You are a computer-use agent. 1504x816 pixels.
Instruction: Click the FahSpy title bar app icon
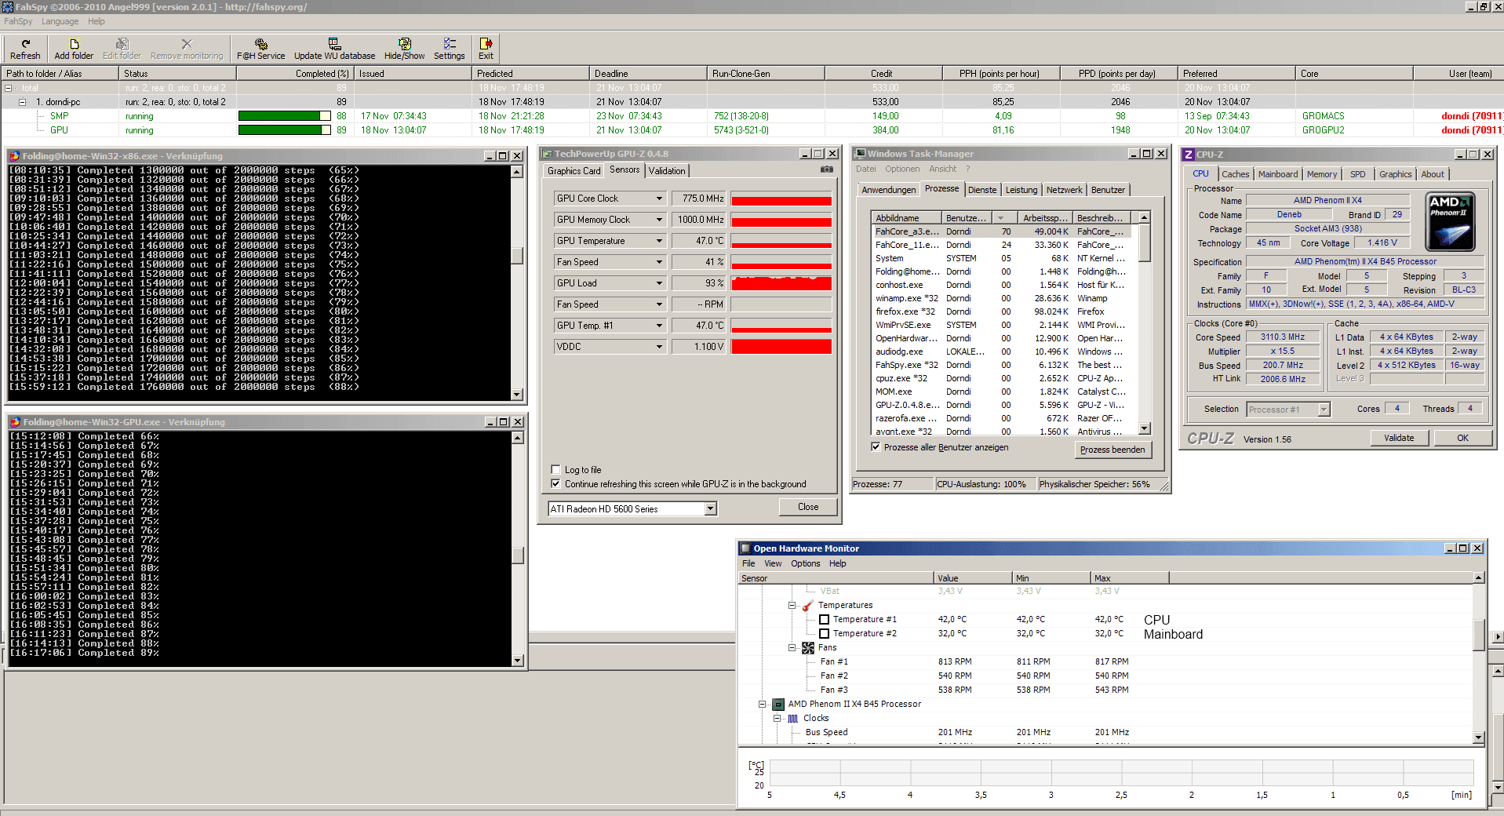(8, 6)
